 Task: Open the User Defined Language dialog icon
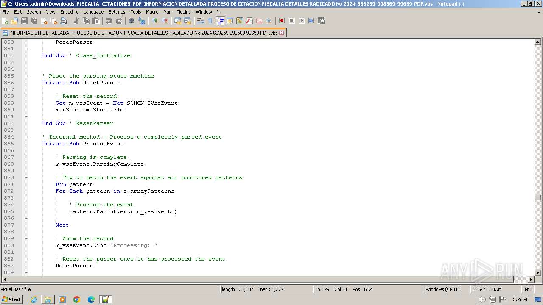pyautogui.click(x=230, y=21)
